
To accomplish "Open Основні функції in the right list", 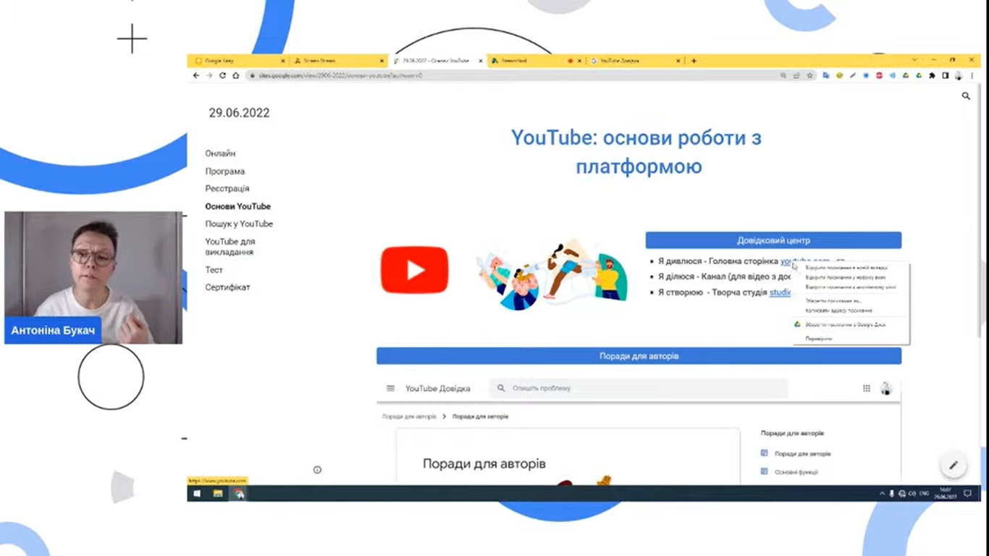I will tap(796, 472).
